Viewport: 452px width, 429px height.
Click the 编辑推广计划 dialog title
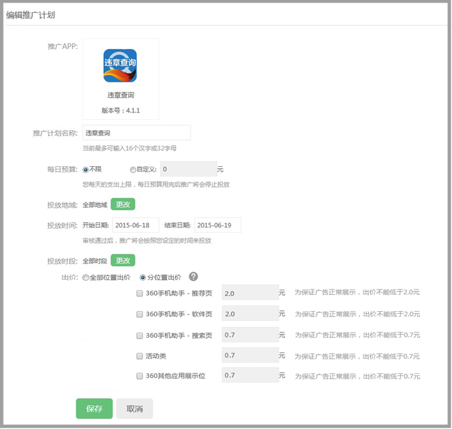click(31, 15)
